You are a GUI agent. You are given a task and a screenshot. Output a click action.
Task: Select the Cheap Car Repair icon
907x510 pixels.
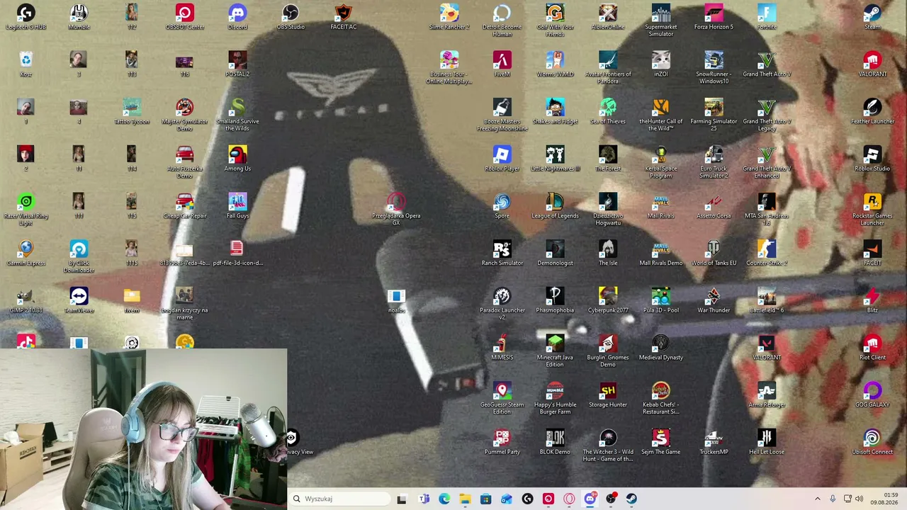click(184, 206)
